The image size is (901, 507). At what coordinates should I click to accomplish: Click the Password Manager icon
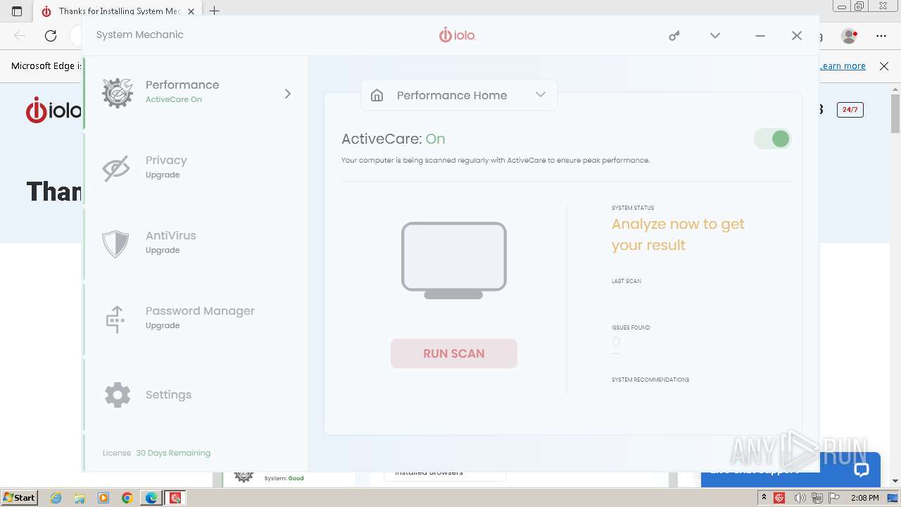115,319
